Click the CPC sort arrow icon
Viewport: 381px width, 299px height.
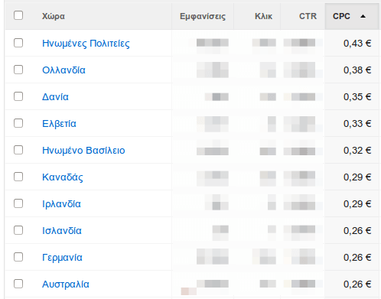[x=363, y=17]
